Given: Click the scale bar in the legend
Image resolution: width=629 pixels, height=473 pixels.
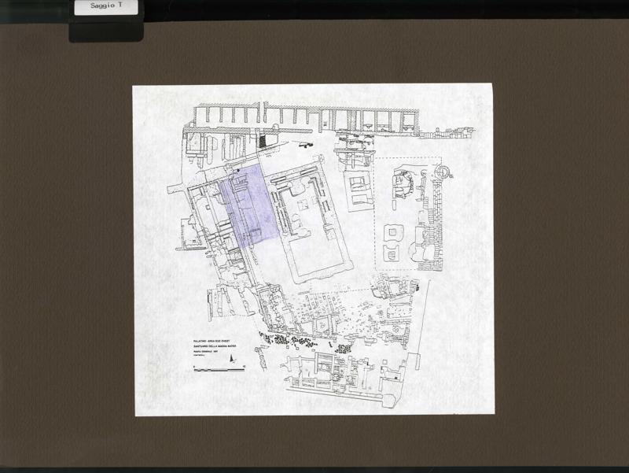Looking at the screenshot, I should pos(219,369).
